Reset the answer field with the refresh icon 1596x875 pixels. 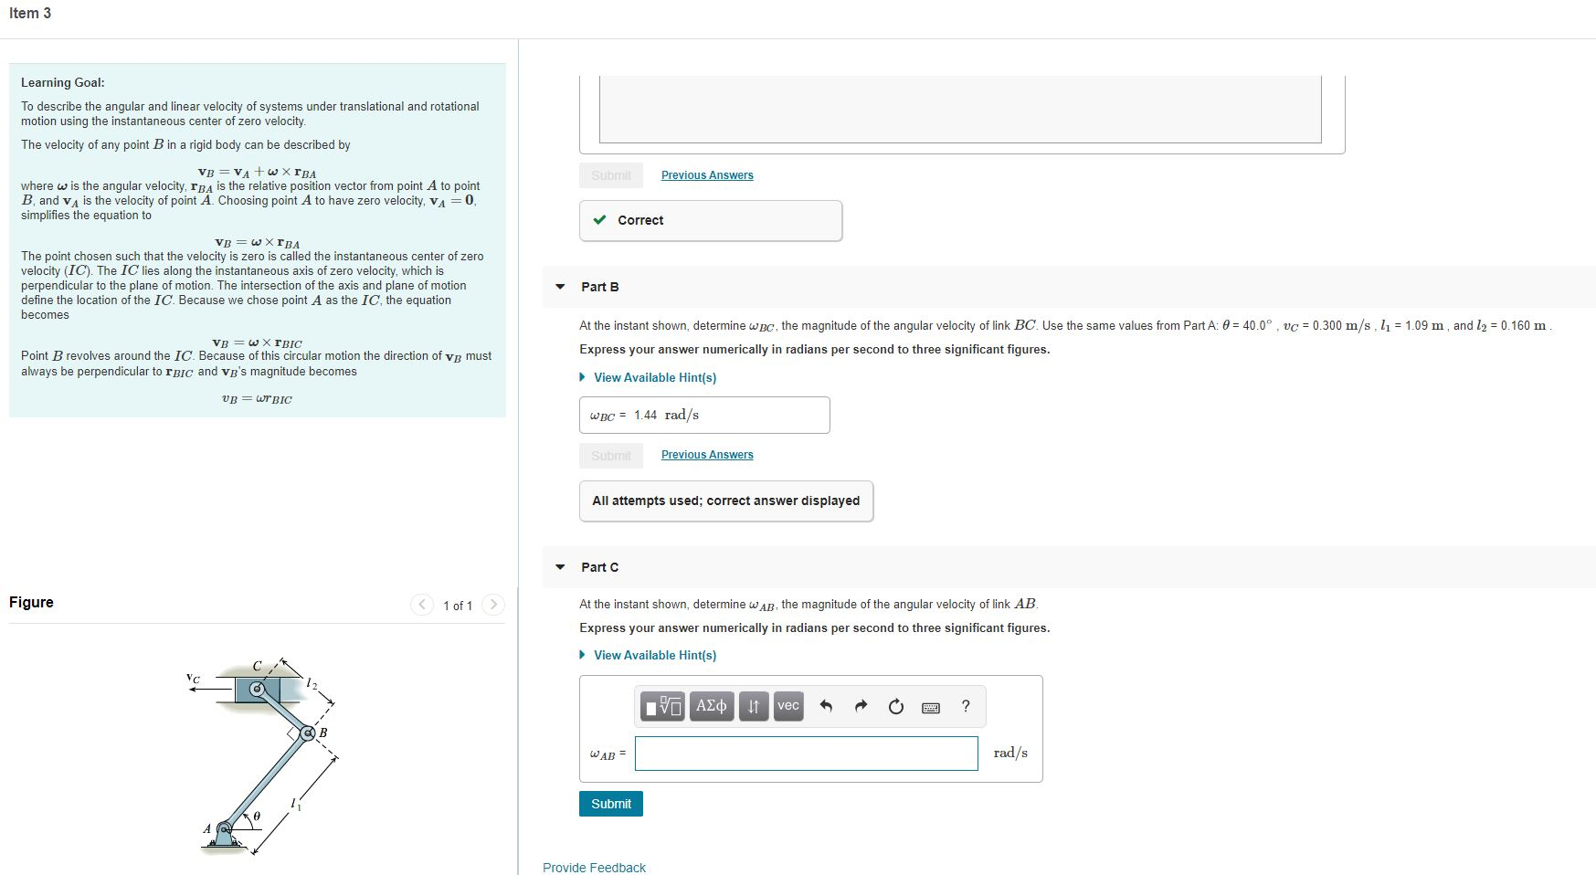click(x=894, y=706)
